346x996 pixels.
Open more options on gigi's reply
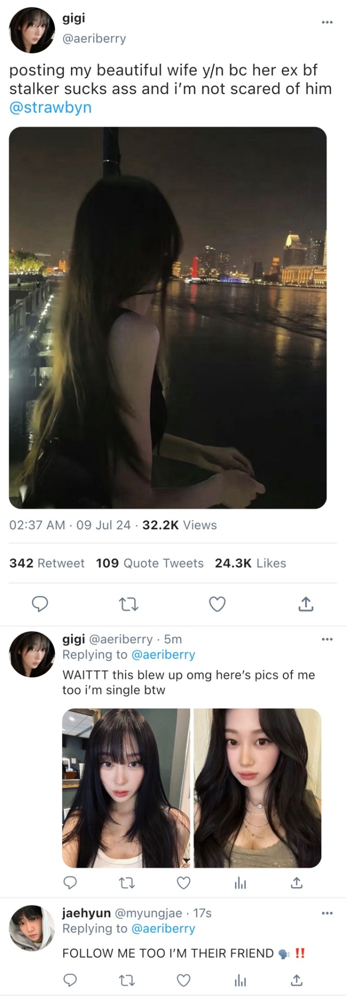[327, 639]
